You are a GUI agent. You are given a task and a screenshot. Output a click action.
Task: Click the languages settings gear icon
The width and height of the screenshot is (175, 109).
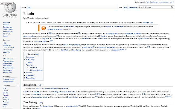pos(17,85)
